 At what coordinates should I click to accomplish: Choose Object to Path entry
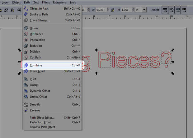pyautogui.click(x=52, y=8)
